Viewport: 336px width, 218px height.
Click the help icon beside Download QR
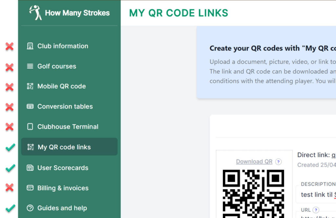(x=278, y=162)
